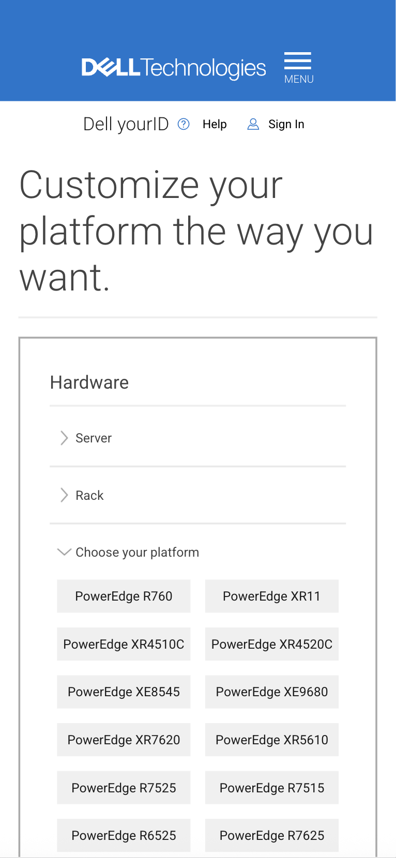Select PowerEdge XR5610 button

point(271,740)
